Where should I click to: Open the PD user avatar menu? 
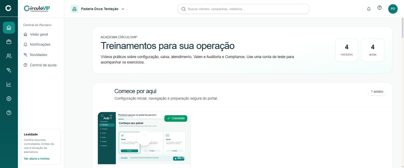click(393, 9)
